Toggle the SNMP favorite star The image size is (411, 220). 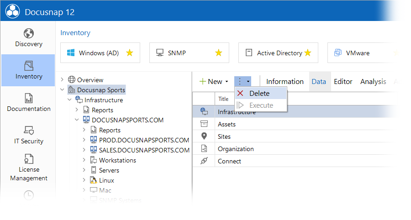tap(219, 53)
